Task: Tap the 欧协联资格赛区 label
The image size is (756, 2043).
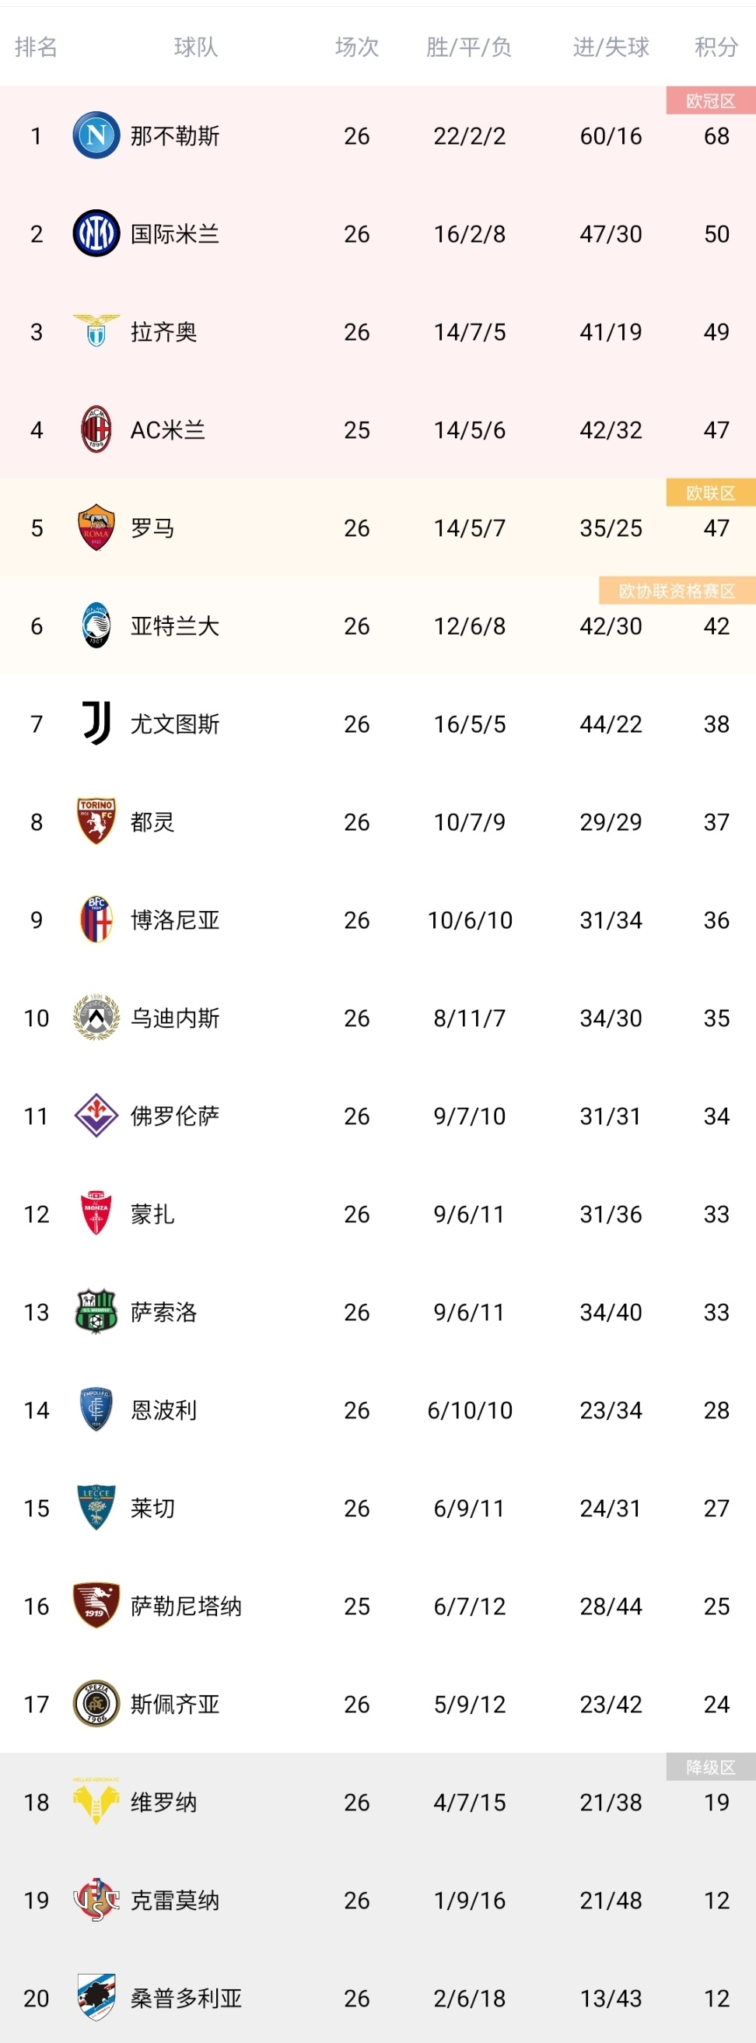Action: [676, 591]
